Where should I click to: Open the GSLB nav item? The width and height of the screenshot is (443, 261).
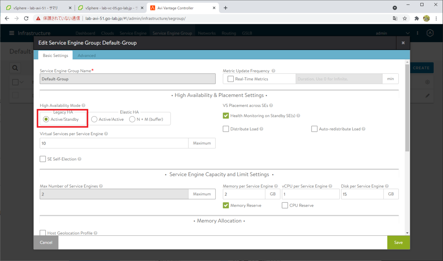click(247, 33)
